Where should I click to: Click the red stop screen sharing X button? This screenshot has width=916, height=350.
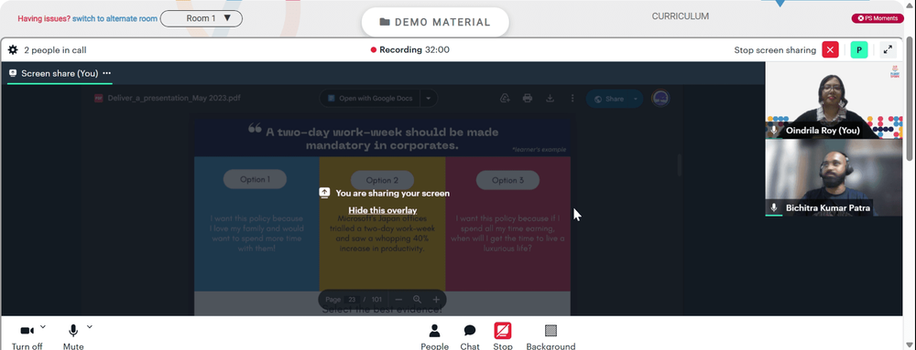tap(830, 49)
